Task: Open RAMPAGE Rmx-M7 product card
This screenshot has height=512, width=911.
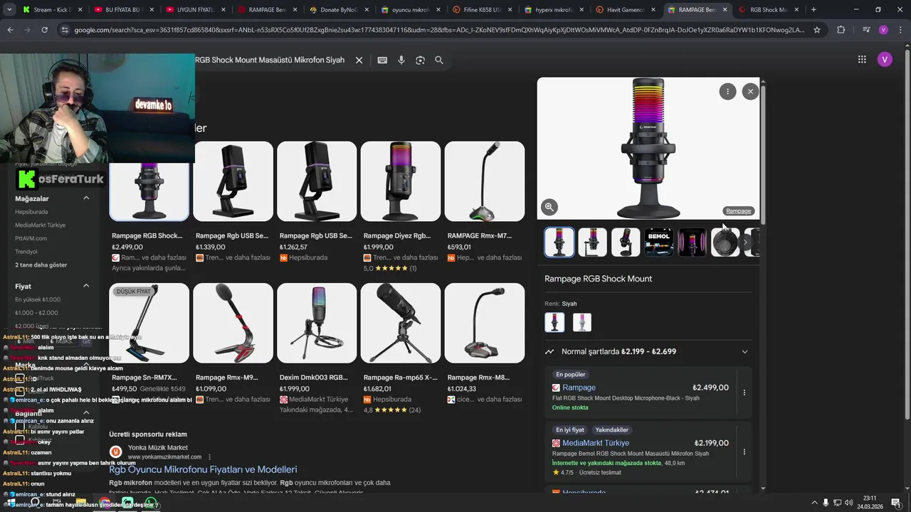Action: coord(485,201)
